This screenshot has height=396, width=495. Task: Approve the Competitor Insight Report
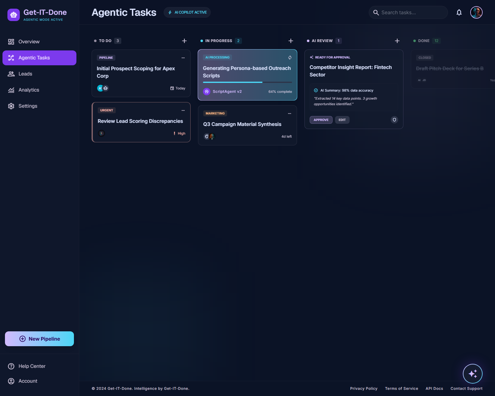pyautogui.click(x=321, y=120)
